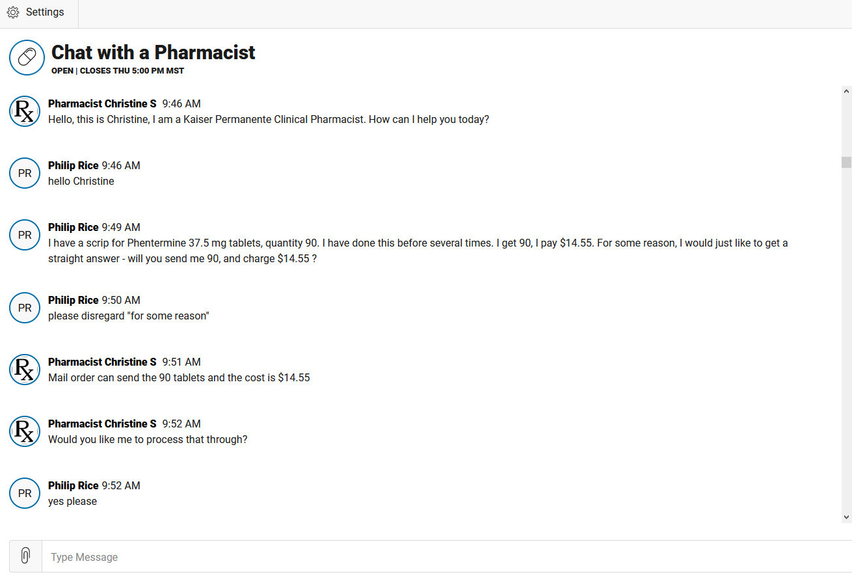Click the 'Chat with a Pharmacist' heading

click(x=153, y=52)
